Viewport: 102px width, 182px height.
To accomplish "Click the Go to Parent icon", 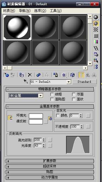I will [88, 75].
